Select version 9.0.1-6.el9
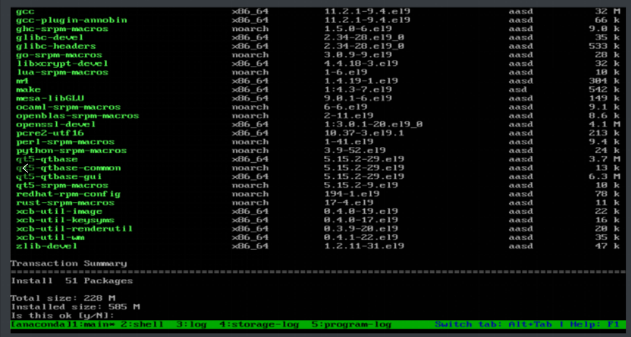 (358, 98)
